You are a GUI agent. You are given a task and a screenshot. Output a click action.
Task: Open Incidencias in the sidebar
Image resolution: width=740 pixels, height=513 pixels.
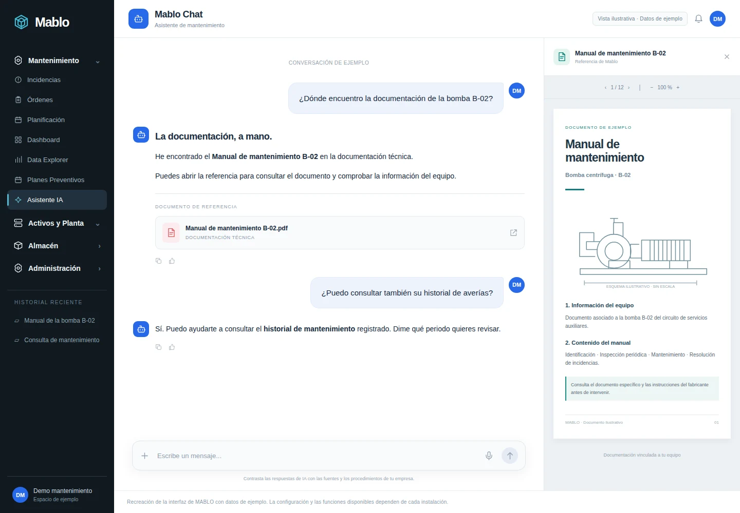[57, 80]
